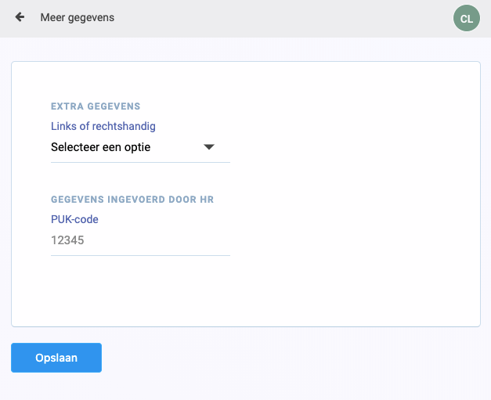This screenshot has height=400, width=491.
Task: Click the 'Links of rechtshandig' field label
Action: [x=103, y=126]
